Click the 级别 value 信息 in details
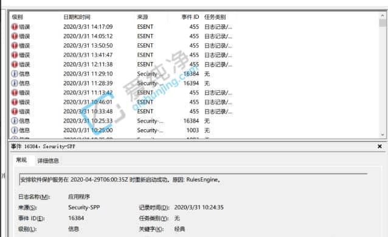 (74, 229)
